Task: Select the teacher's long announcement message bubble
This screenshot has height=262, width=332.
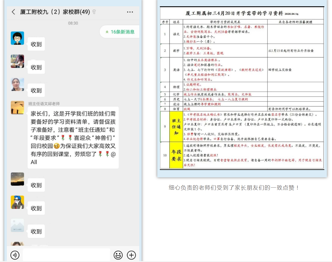Action: 73,138
